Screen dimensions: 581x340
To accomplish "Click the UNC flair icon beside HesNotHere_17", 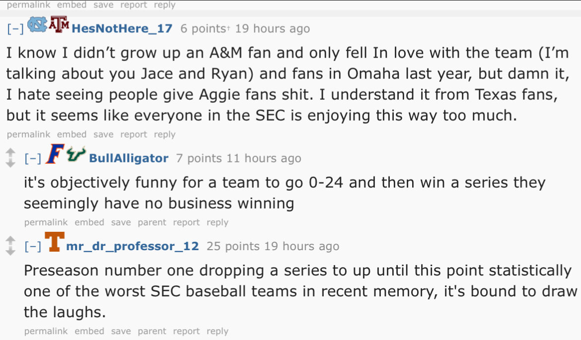I will click(x=37, y=24).
